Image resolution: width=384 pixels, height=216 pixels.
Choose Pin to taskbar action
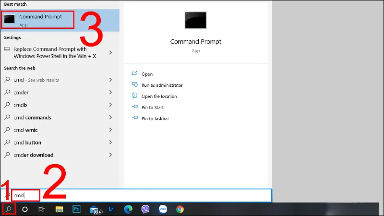point(155,118)
